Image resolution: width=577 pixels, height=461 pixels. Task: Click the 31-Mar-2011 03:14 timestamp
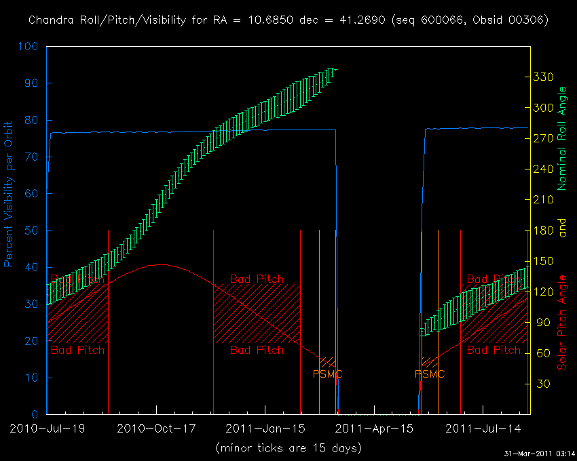(x=539, y=454)
